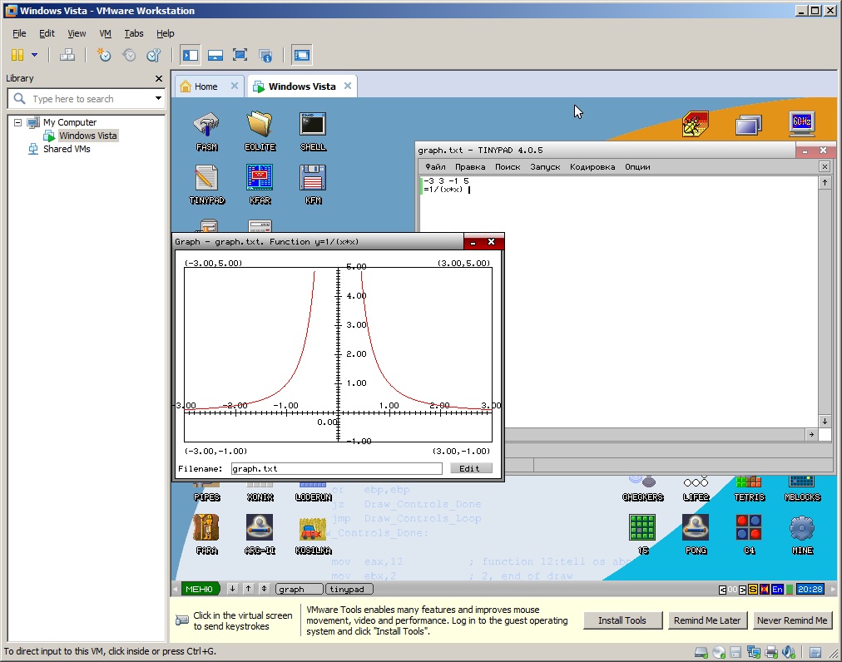Open the snapshot manager wrench icon
The width and height of the screenshot is (842, 662).
tap(153, 55)
